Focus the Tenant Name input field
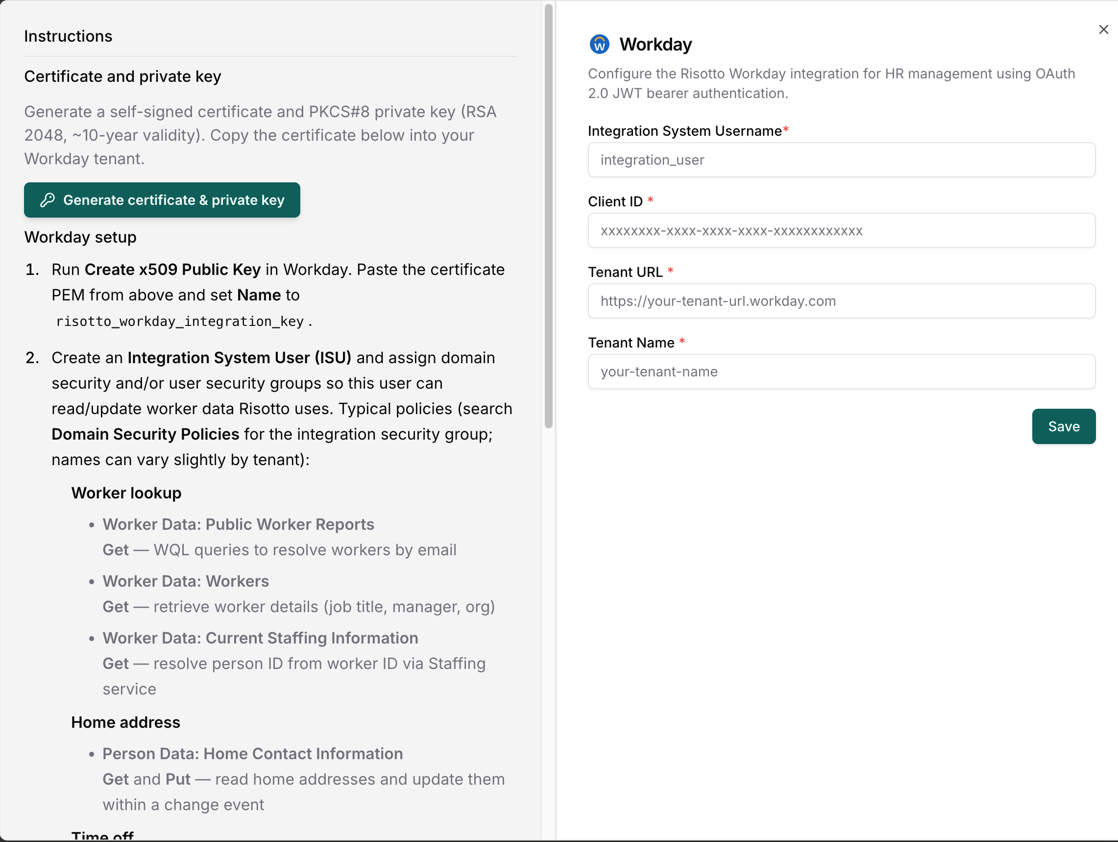Image resolution: width=1118 pixels, height=842 pixels. (842, 371)
